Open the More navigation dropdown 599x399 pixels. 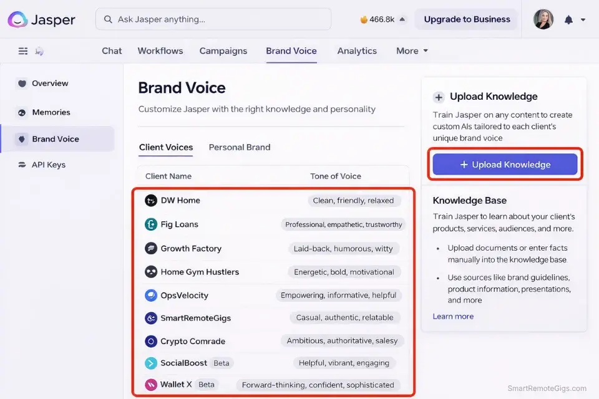coord(412,50)
